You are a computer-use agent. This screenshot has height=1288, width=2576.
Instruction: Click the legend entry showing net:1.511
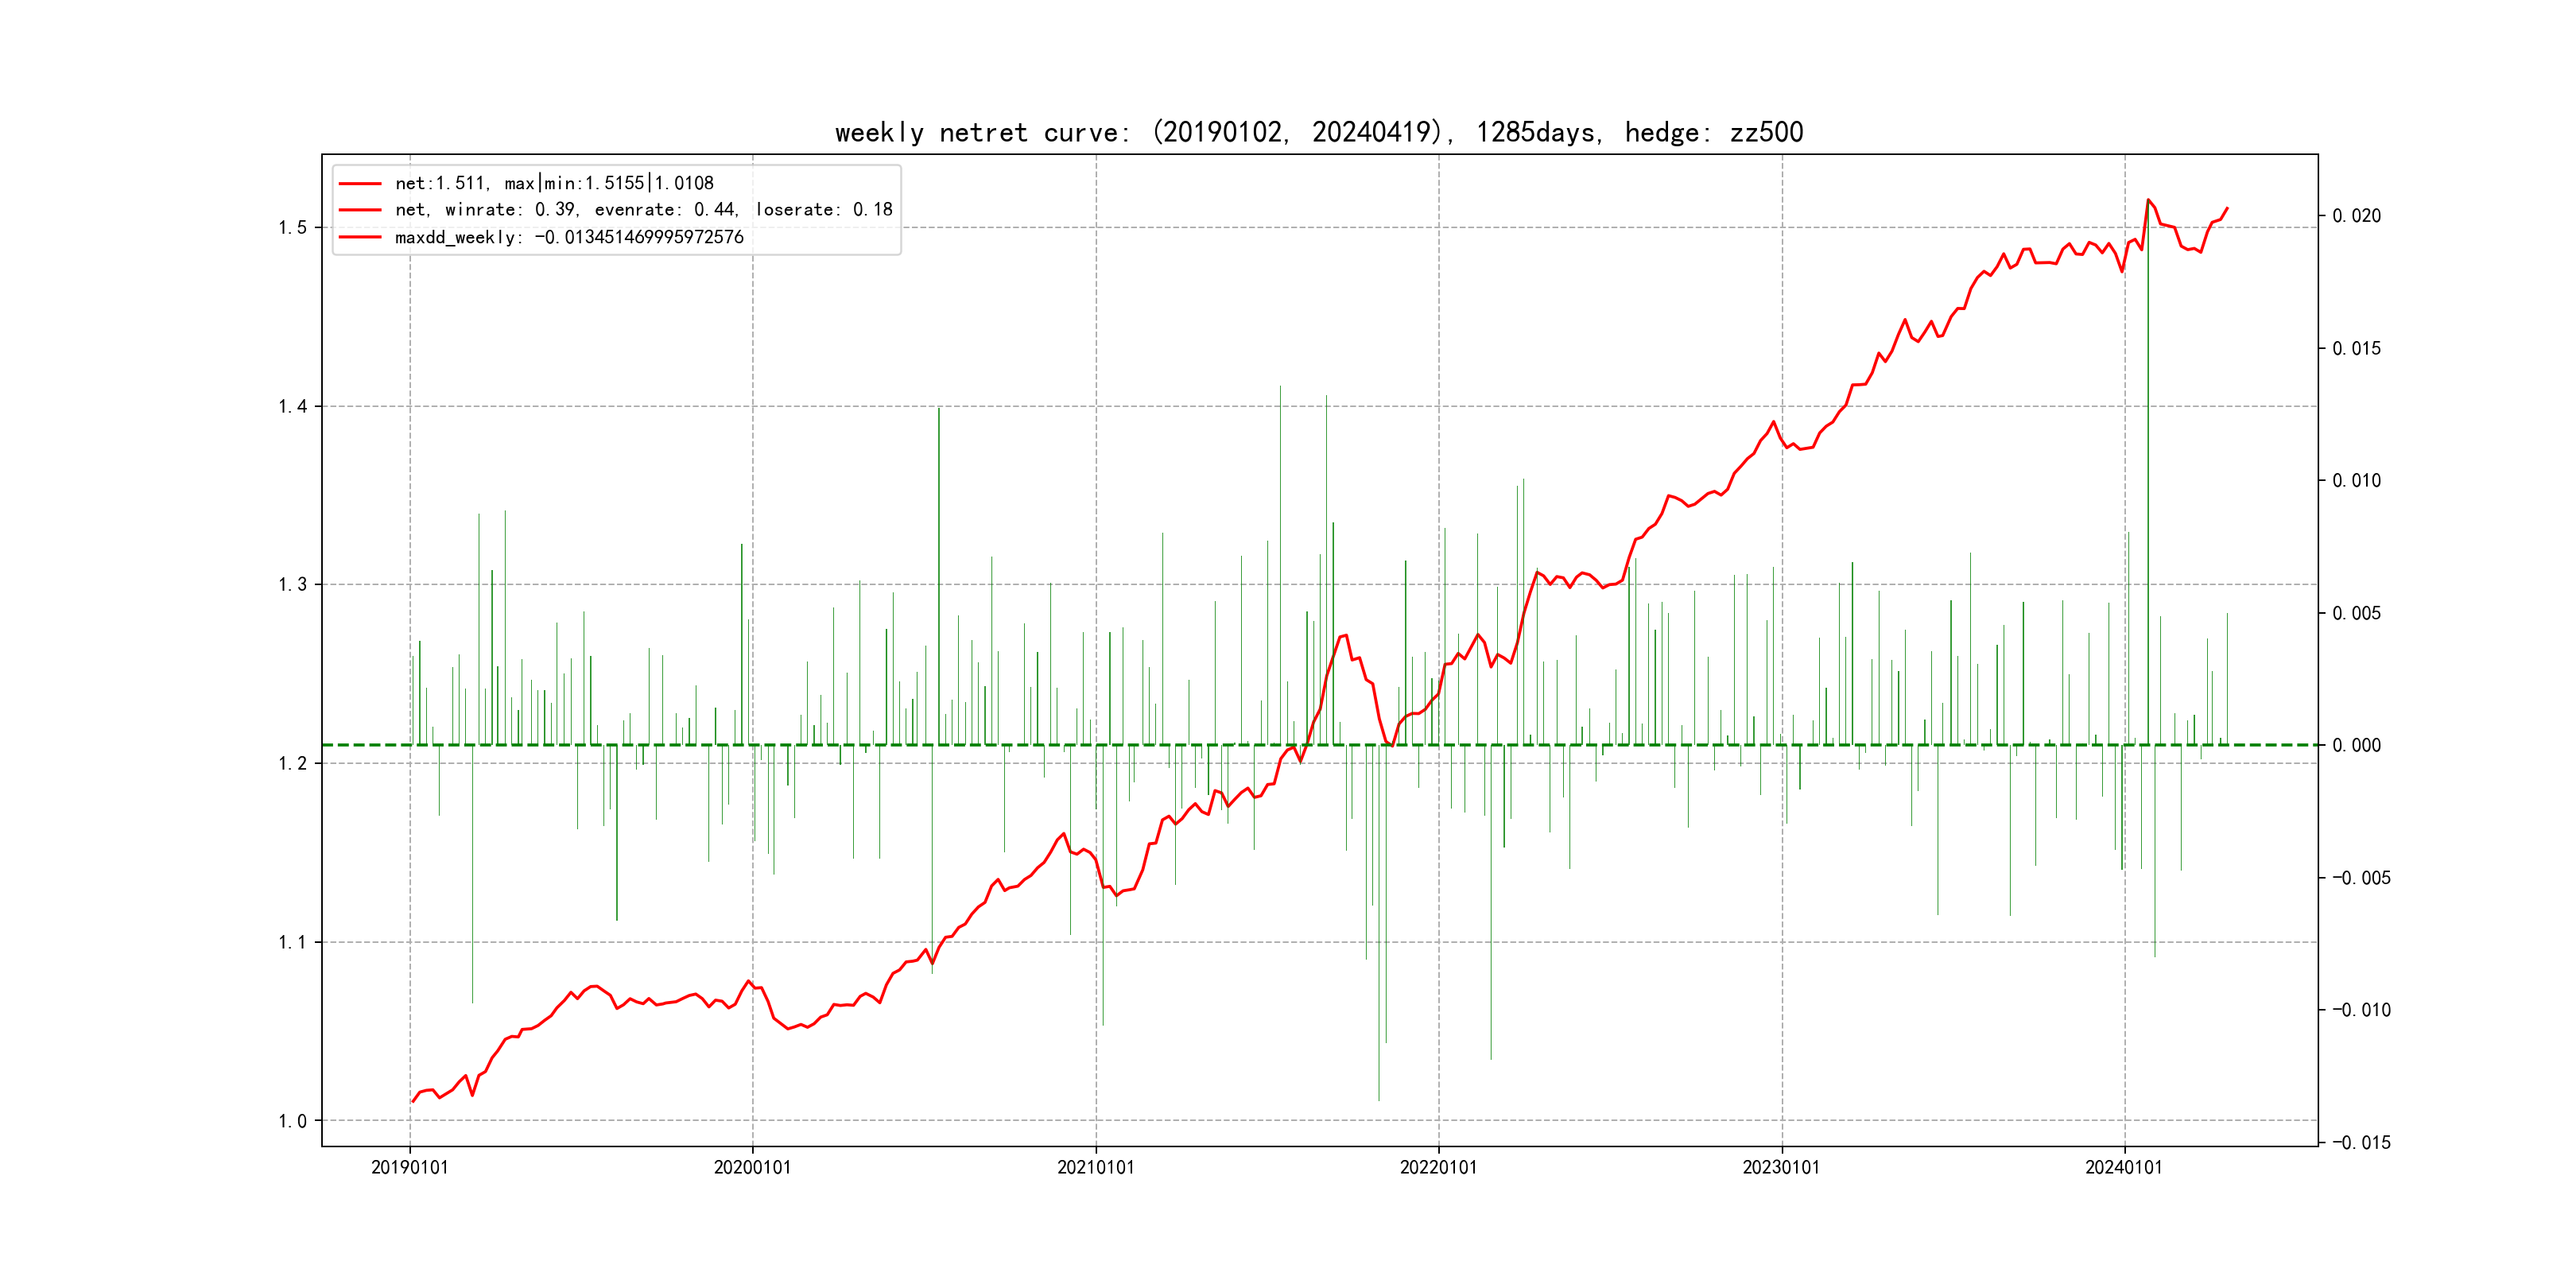554,183
